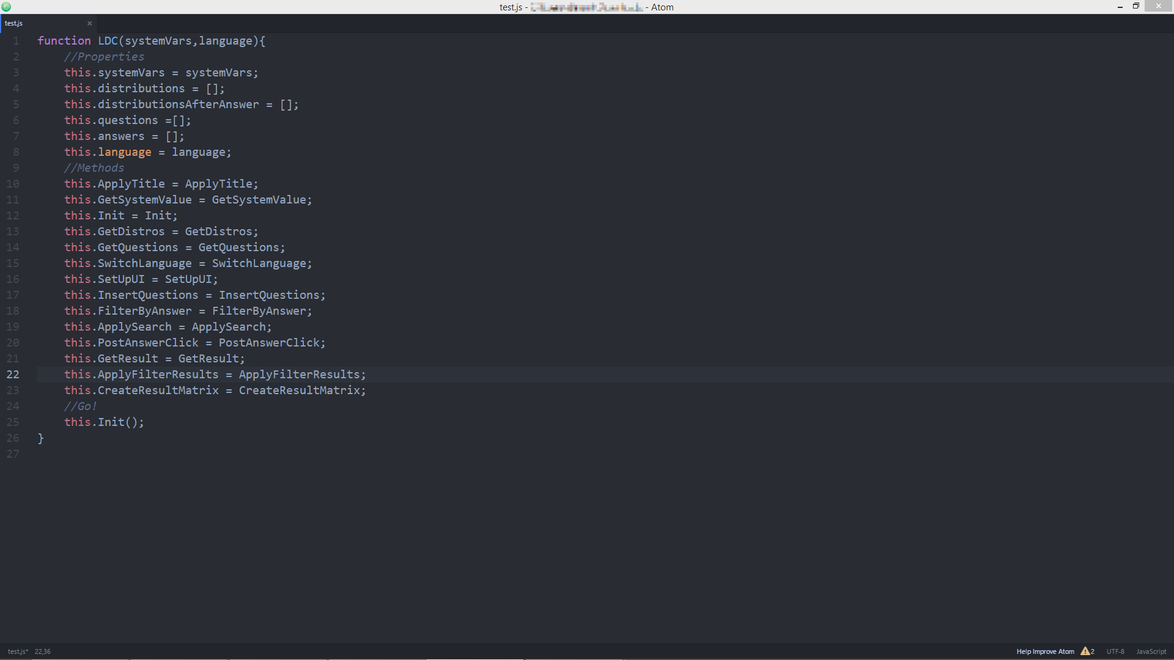Click "this.Init();" on line 25

tap(104, 422)
